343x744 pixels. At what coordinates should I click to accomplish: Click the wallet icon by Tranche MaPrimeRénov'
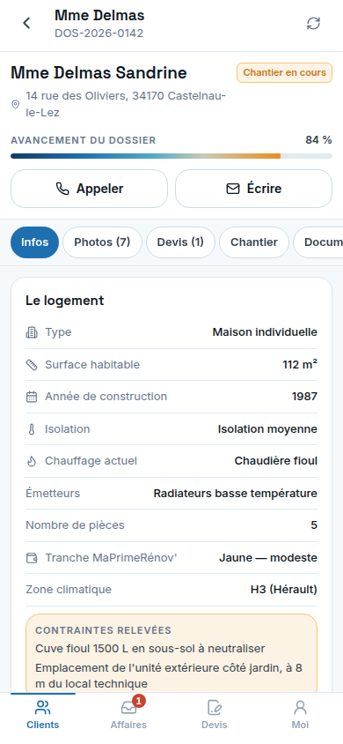click(x=32, y=558)
